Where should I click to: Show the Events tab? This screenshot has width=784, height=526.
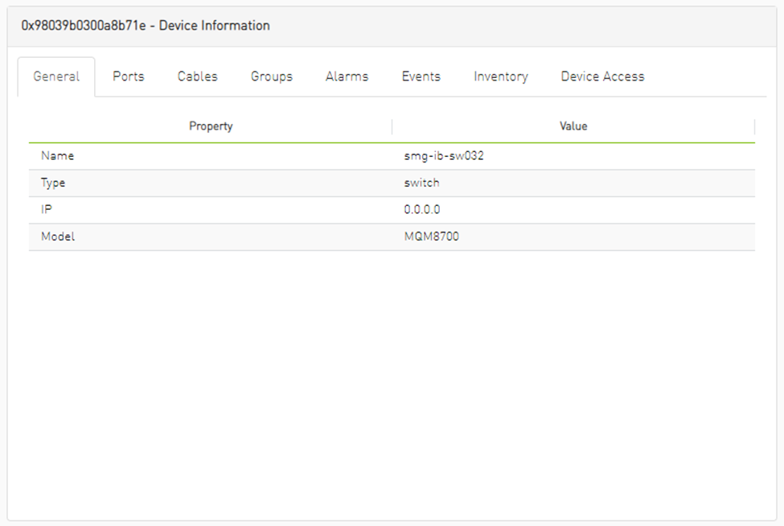[x=421, y=76]
